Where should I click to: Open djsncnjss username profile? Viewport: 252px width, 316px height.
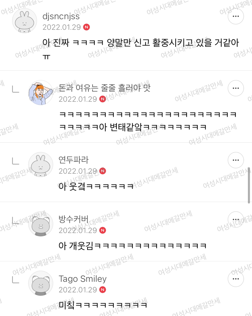(x=61, y=17)
